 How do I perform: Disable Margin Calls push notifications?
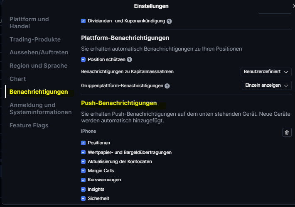pos(84,170)
